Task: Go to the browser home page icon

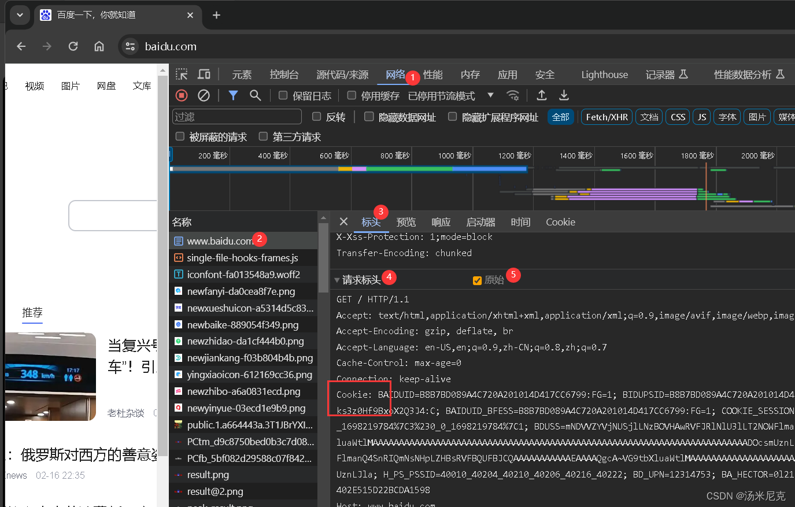Action: coord(99,46)
